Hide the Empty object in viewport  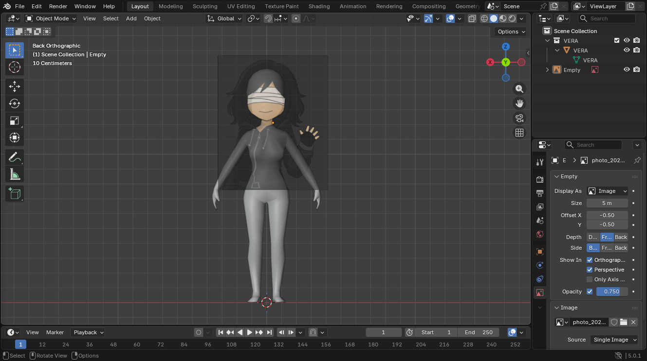coord(627,70)
